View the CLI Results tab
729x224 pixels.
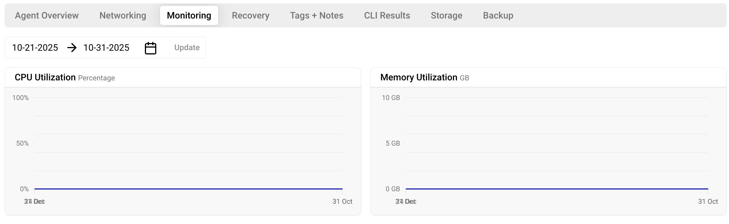[x=387, y=15]
